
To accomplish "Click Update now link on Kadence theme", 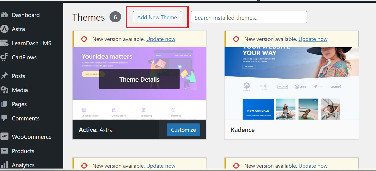I will tap(313, 39).
